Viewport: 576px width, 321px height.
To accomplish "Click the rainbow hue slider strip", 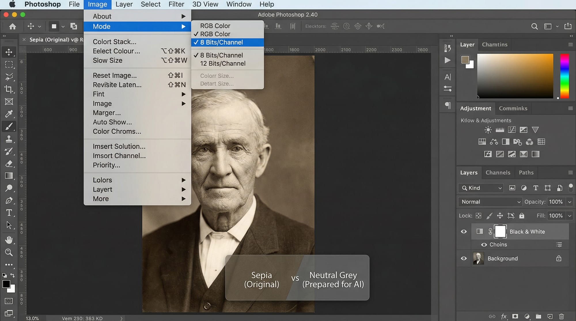I will point(564,76).
